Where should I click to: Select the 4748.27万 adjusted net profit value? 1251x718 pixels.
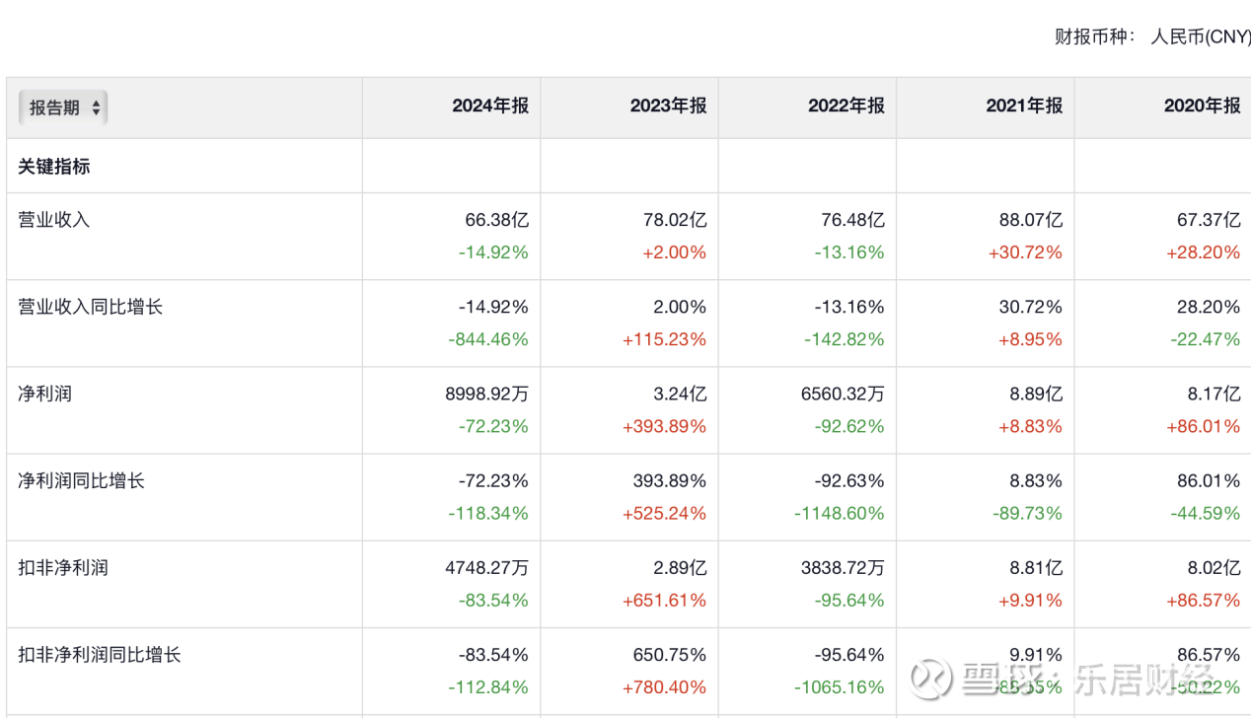[x=487, y=567]
